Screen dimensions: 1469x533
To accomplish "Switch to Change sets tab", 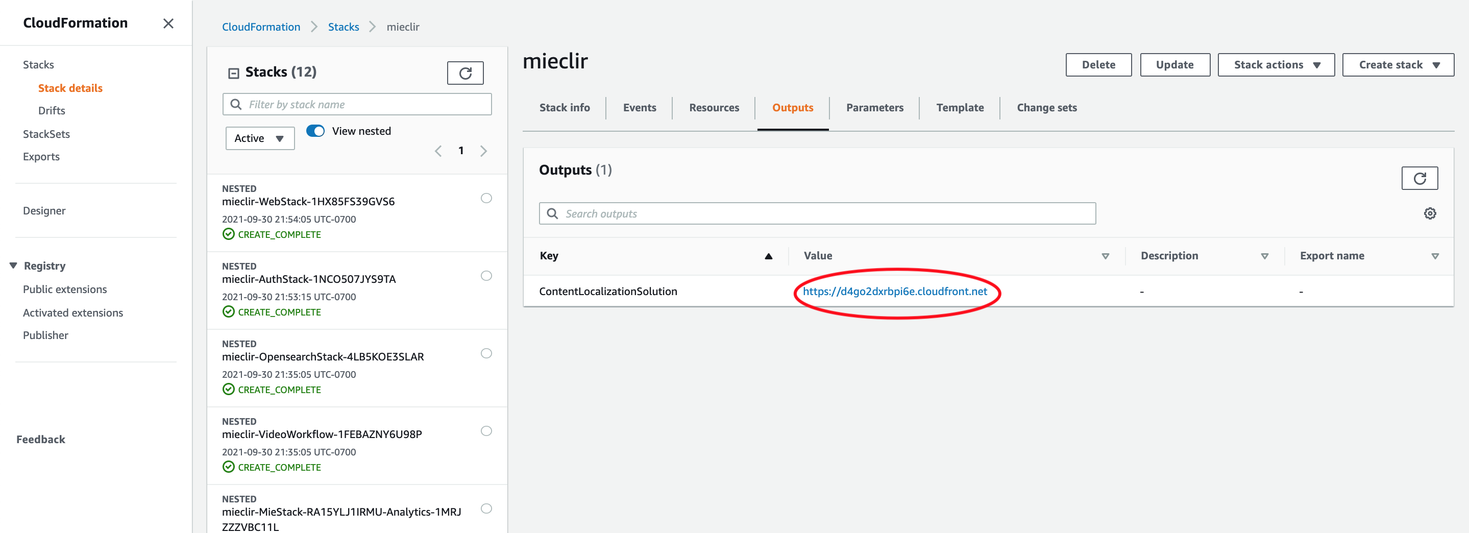I will point(1046,108).
